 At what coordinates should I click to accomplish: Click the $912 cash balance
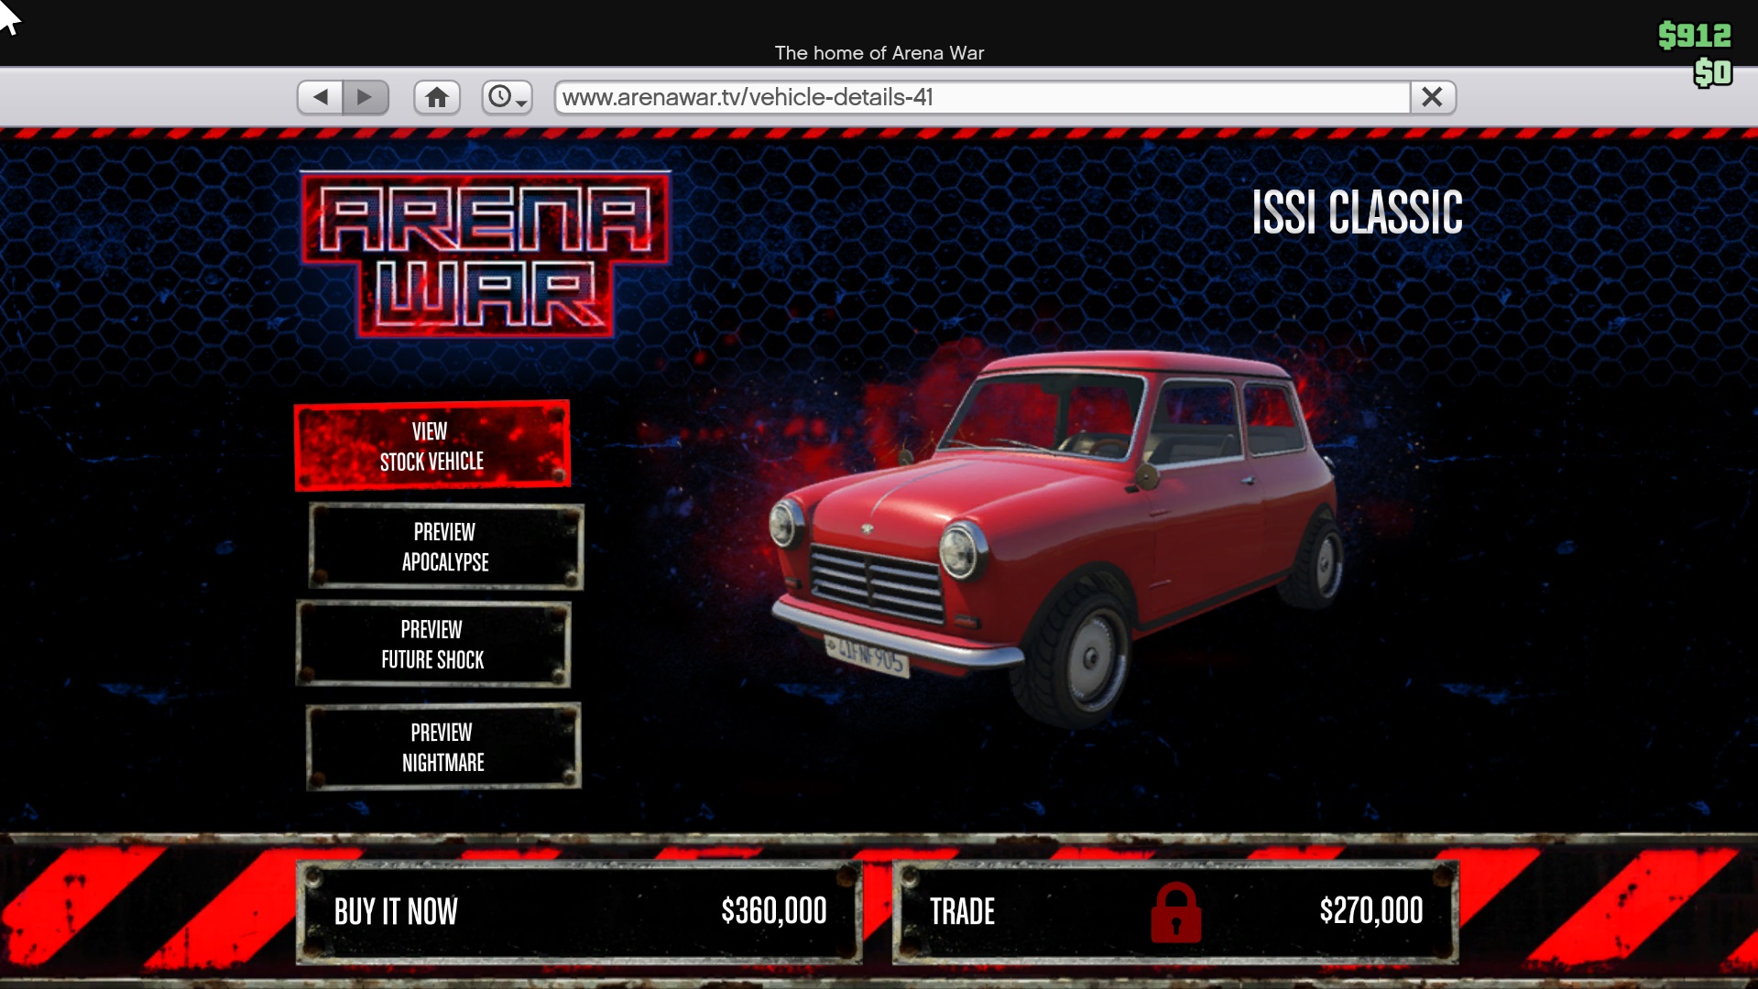1694,36
